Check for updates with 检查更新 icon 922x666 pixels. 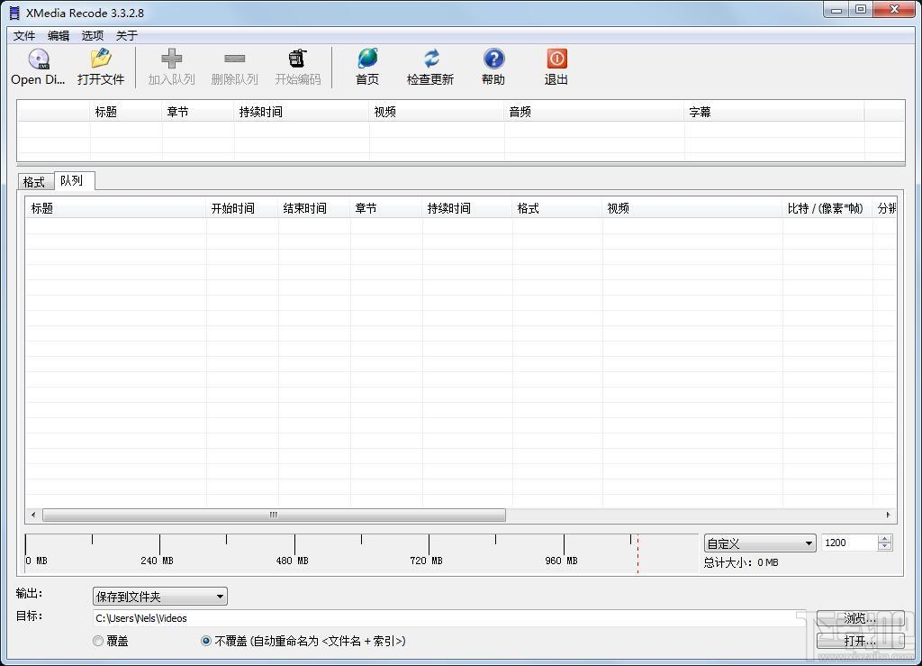pos(429,63)
